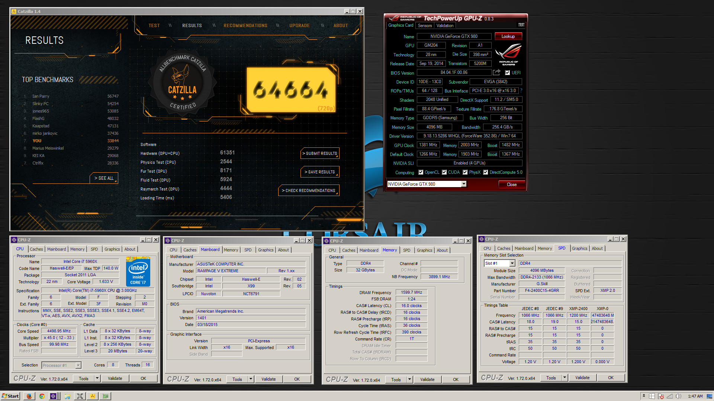Screen dimensions: 714x401
Task: Switch to Sensors tab in GPU-Z
Action: [425, 26]
